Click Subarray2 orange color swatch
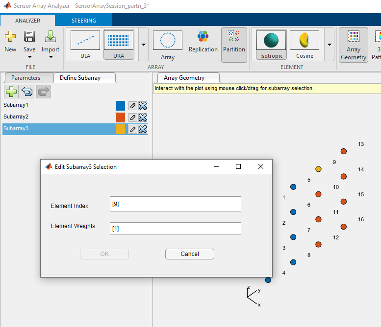Viewport: 381px width, 327px height. tap(121, 117)
